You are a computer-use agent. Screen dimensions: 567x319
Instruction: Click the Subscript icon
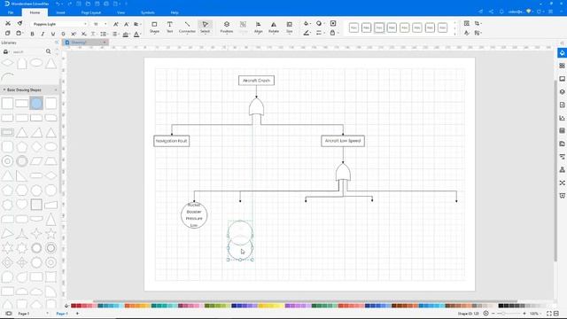tap(83, 34)
